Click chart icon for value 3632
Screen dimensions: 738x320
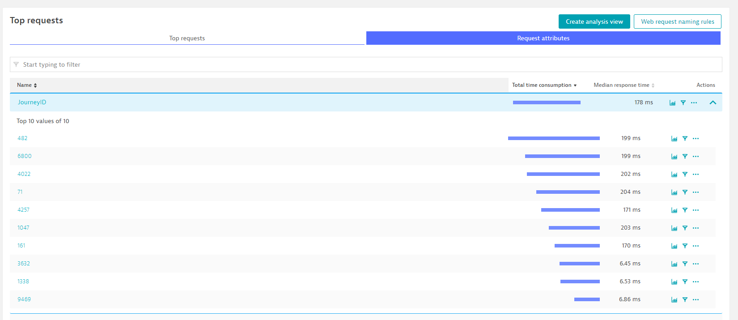[x=674, y=264]
